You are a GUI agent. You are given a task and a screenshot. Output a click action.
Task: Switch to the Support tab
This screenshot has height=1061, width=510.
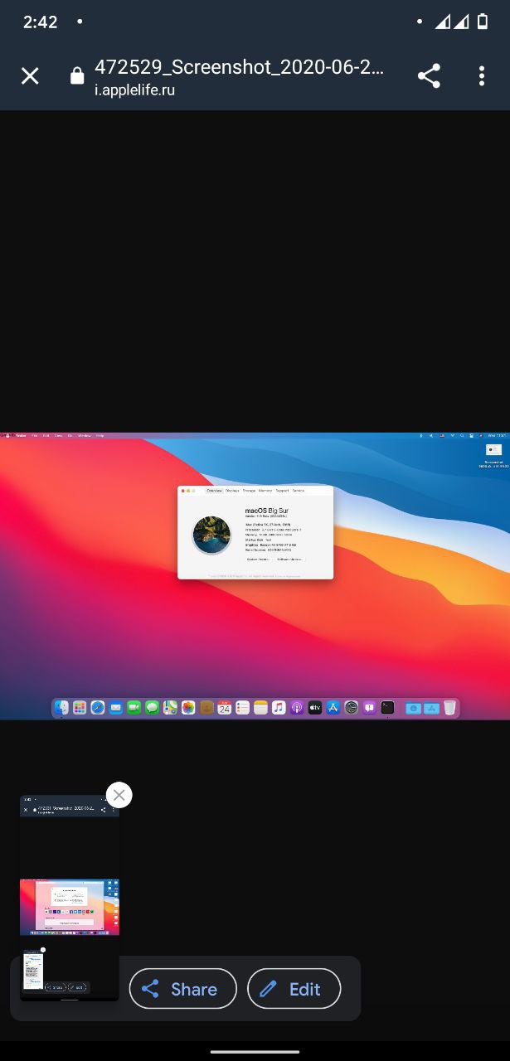coord(282,491)
